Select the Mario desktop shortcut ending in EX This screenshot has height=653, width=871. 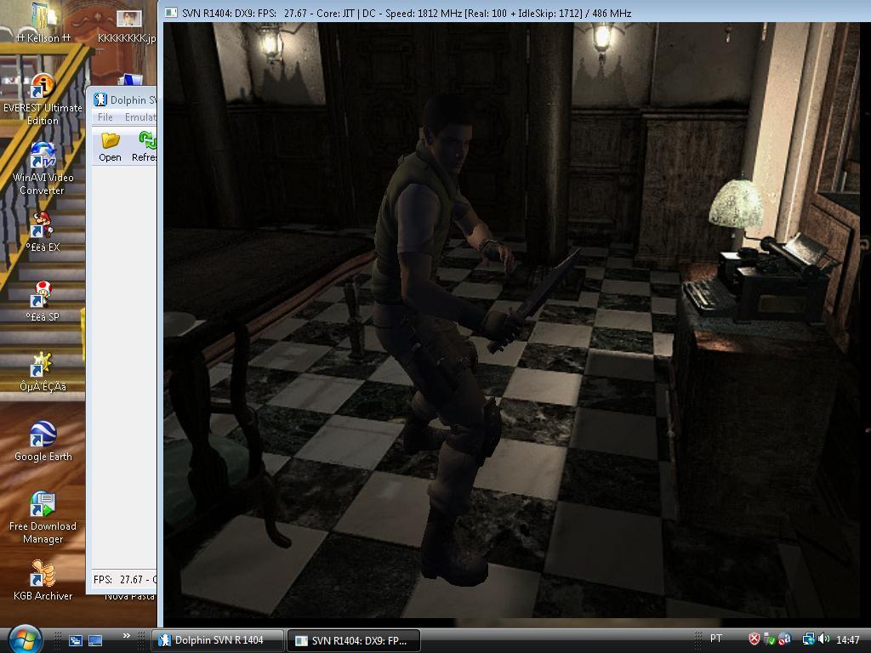tap(43, 232)
